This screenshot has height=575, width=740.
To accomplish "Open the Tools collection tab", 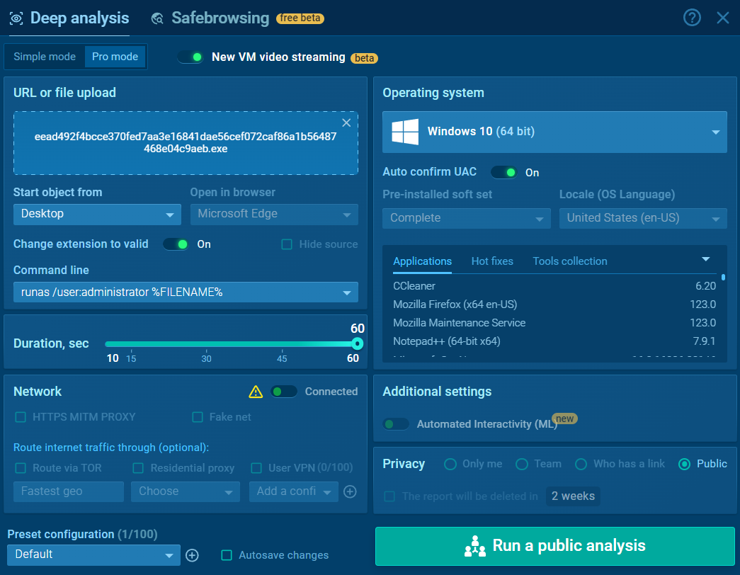I will click(569, 261).
